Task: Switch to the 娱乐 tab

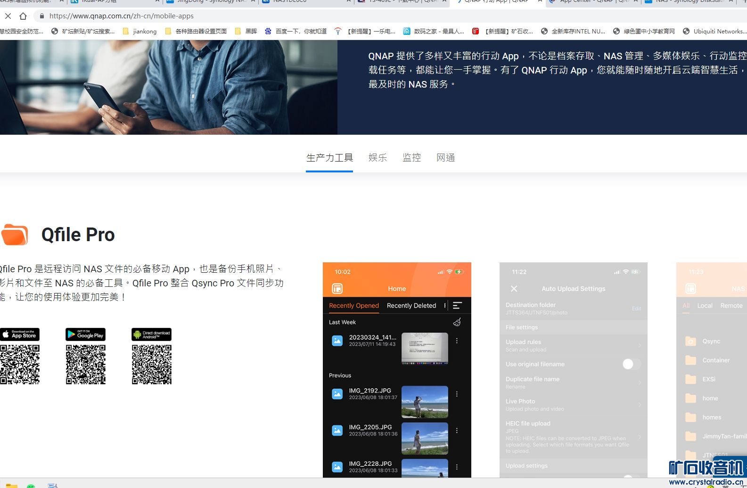Action: [x=378, y=158]
